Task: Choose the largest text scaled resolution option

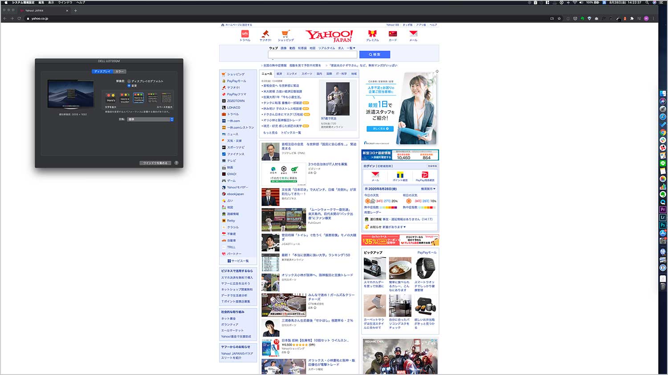Action: pyautogui.click(x=111, y=98)
